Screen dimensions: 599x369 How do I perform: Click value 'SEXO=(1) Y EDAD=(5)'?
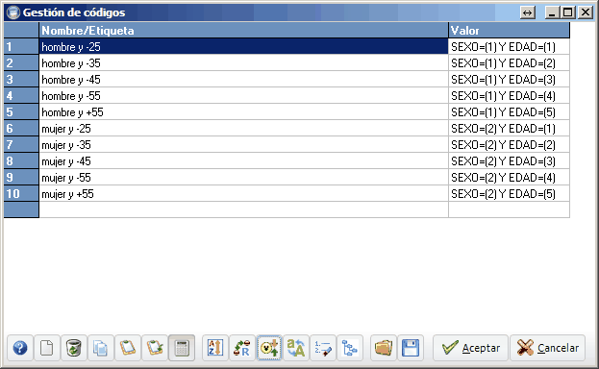(x=509, y=112)
